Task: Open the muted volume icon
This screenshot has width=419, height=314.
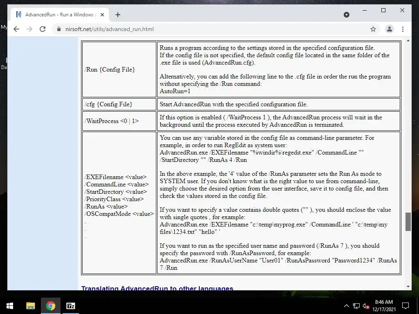Action: click(x=366, y=306)
